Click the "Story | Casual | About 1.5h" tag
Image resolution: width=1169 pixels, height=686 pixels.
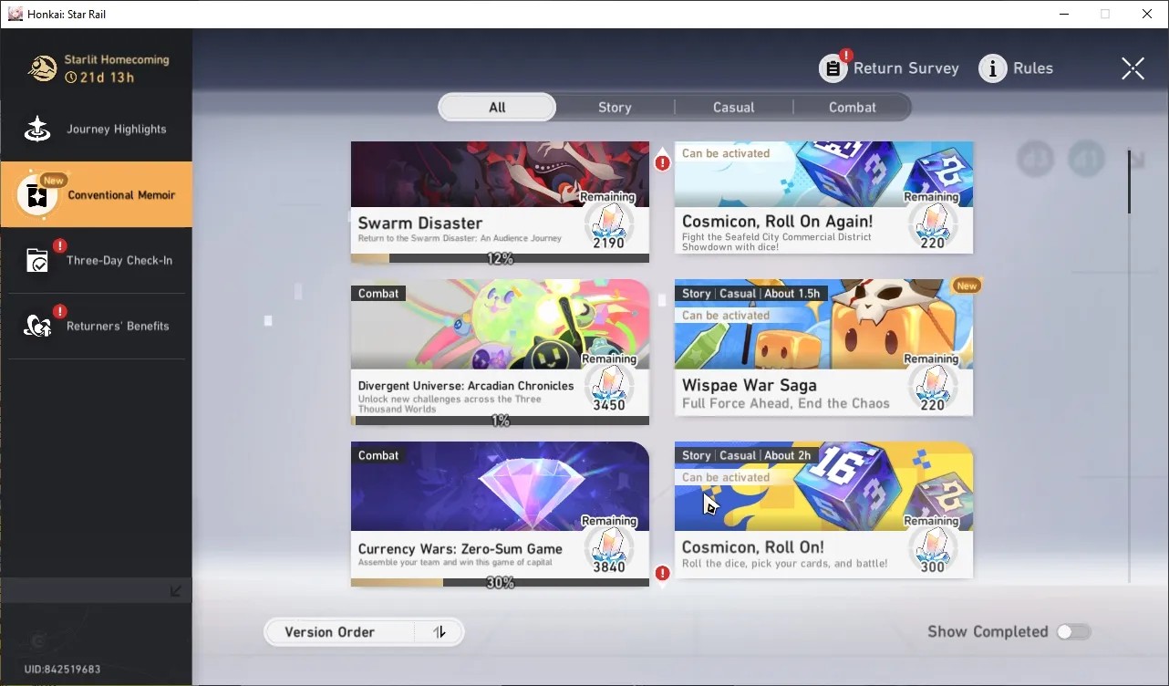(751, 294)
